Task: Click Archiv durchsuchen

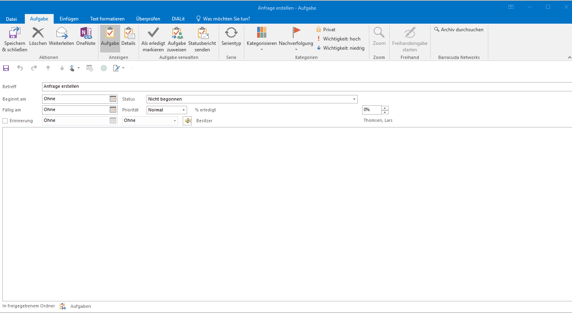Action: (x=459, y=30)
